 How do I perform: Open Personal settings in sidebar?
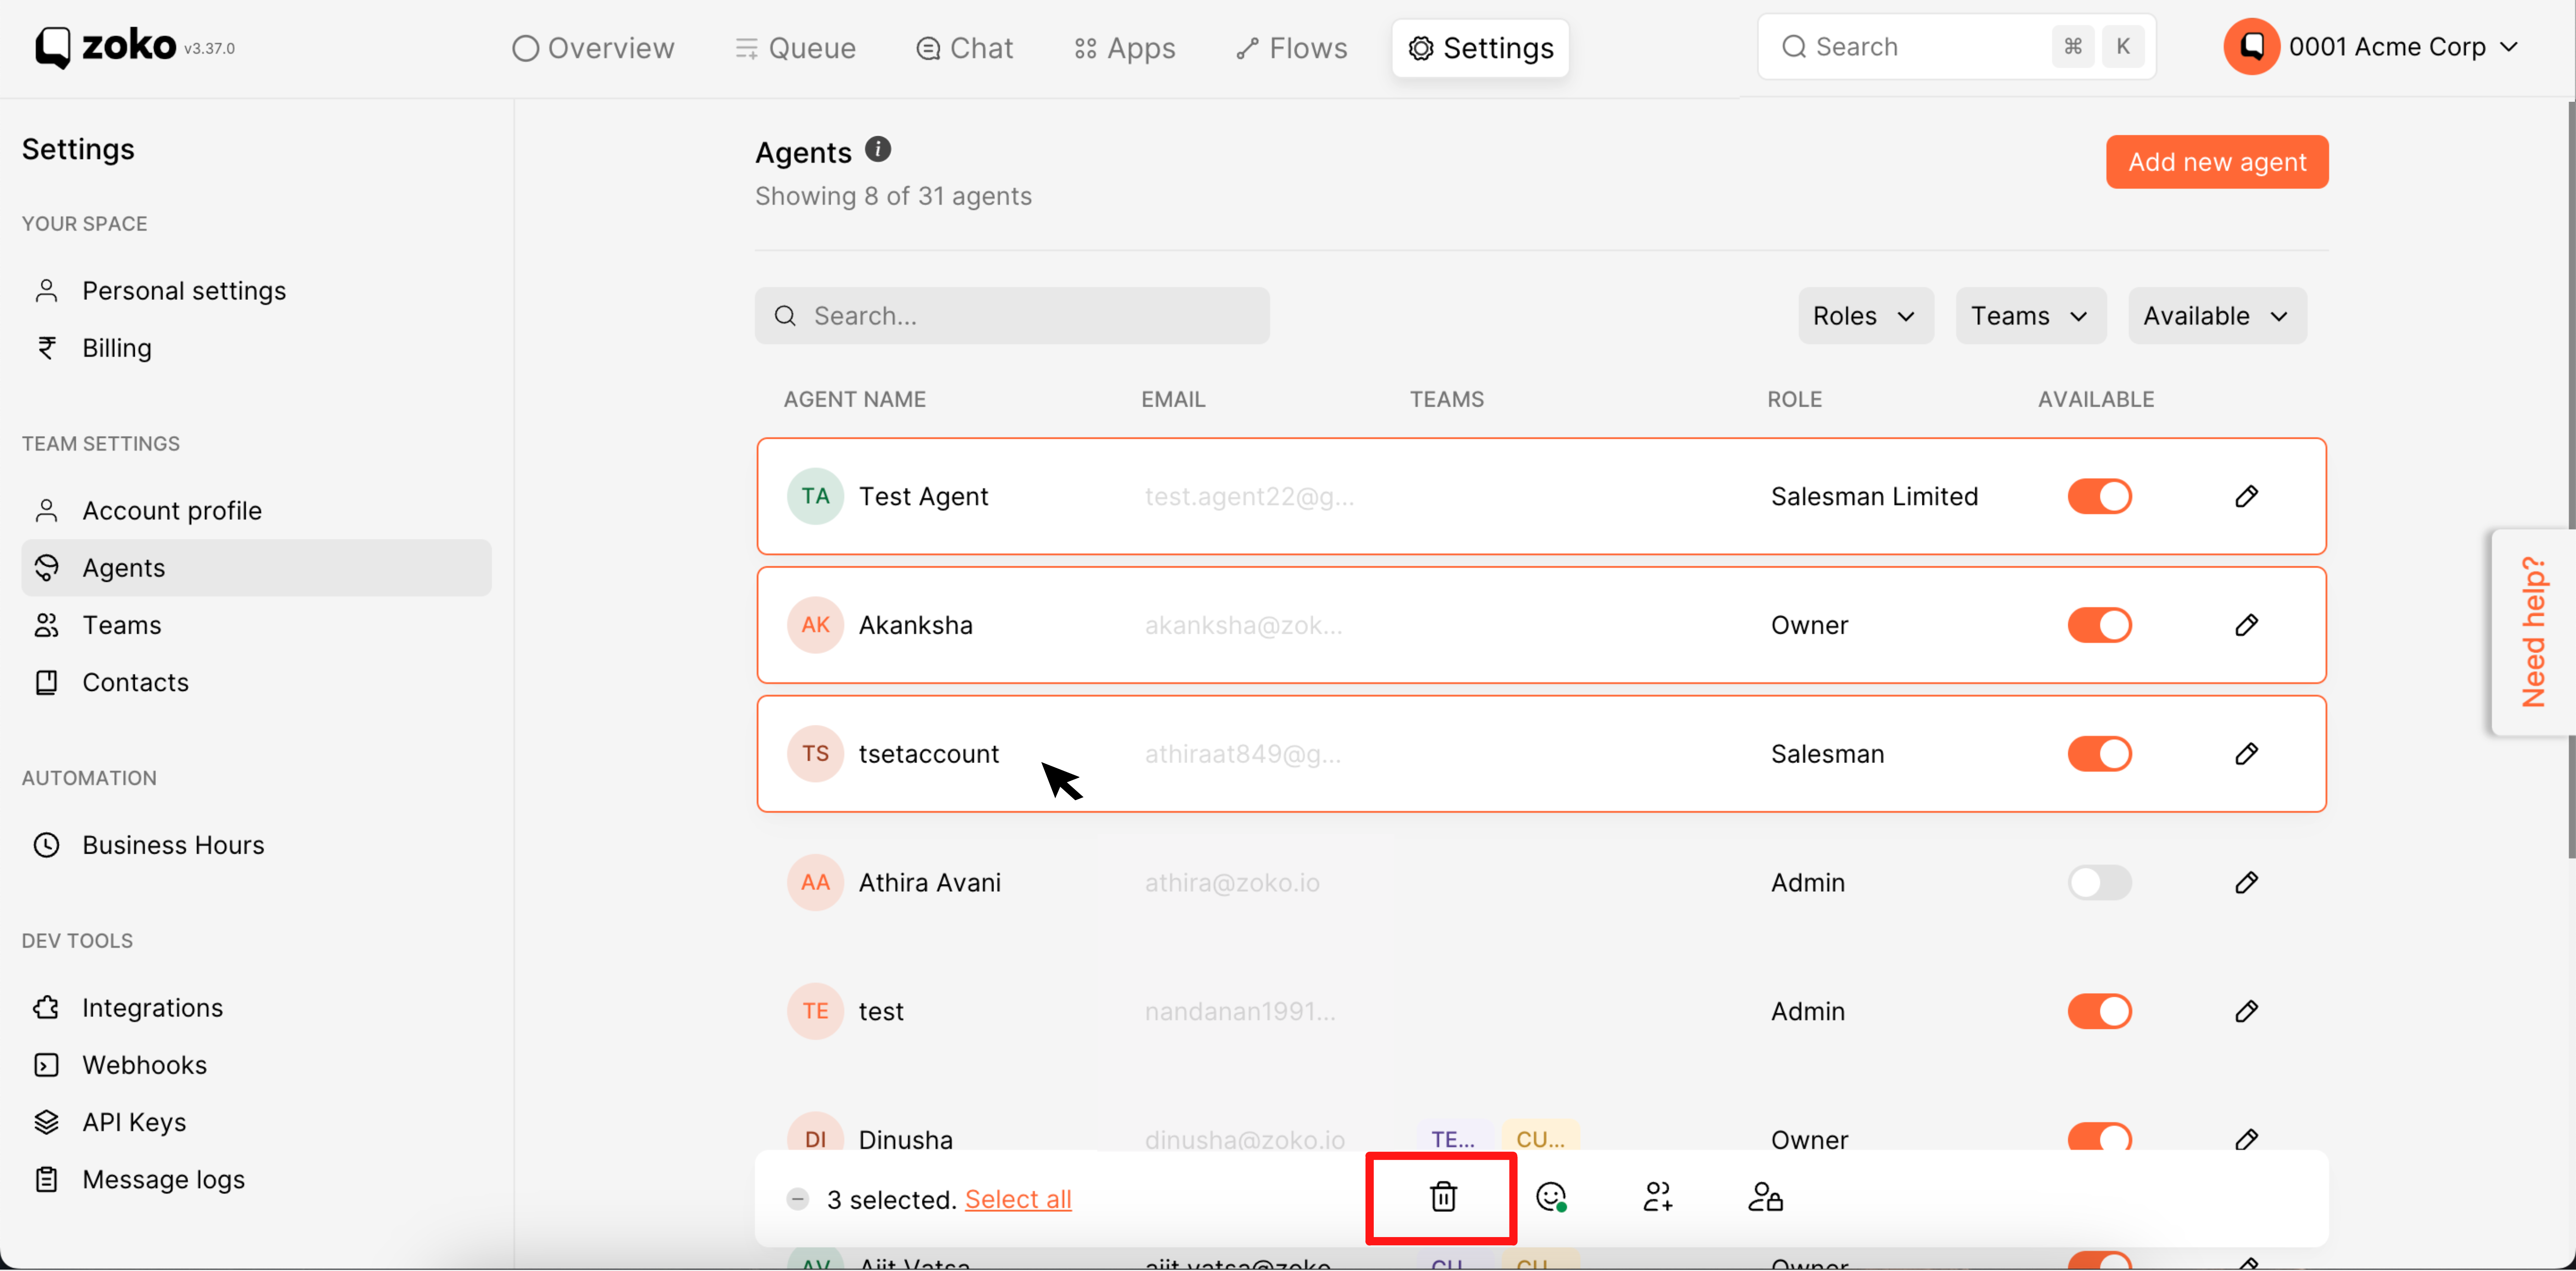pyautogui.click(x=256, y=291)
